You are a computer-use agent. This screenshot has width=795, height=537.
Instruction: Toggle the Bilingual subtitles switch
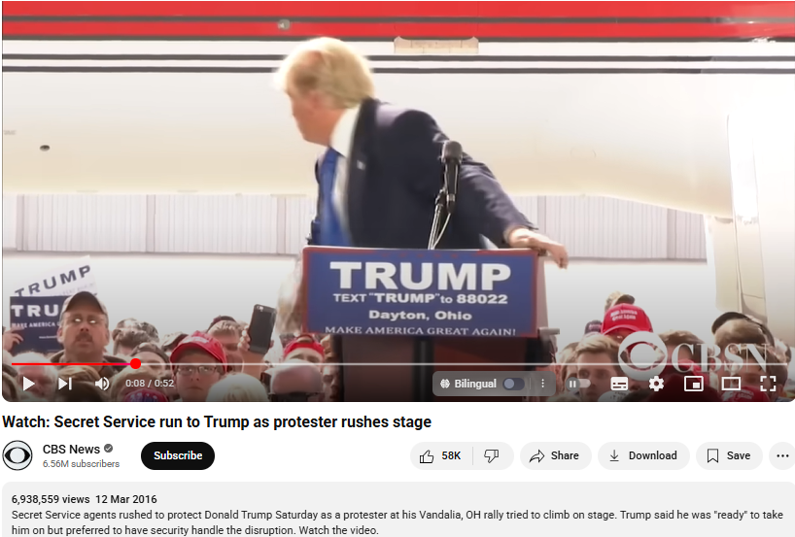[x=513, y=384]
